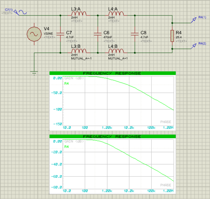Click the lower FREQUENCY RESPONSE title bar
The height and width of the screenshot is (199, 210).
tap(113, 136)
